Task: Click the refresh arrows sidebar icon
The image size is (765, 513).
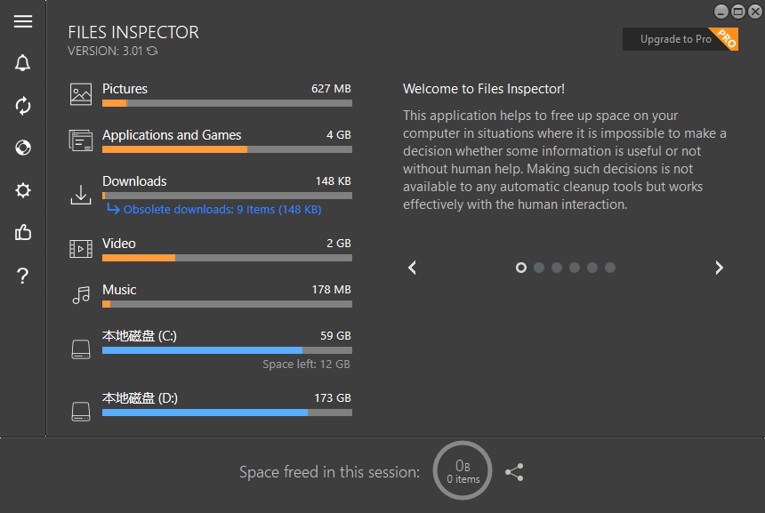Action: tap(23, 106)
